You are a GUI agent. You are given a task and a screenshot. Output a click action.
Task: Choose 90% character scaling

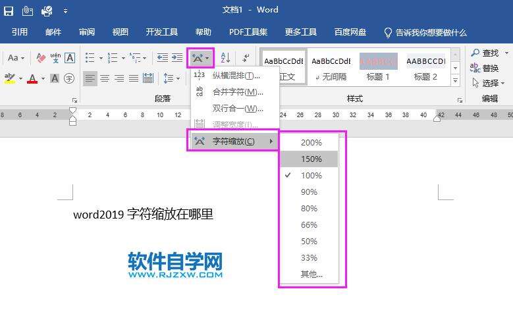tap(309, 192)
